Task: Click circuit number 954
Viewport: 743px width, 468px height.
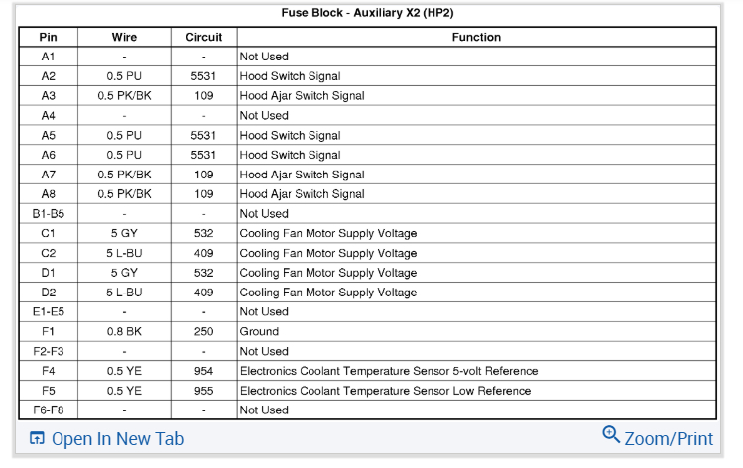Action: [x=203, y=371]
